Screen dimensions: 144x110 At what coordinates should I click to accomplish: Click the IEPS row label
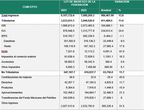(x=4, y=36)
